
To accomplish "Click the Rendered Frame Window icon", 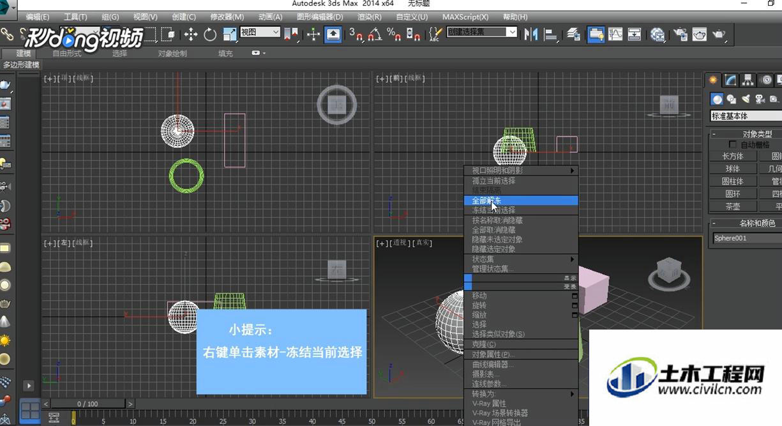I will 700,34.
